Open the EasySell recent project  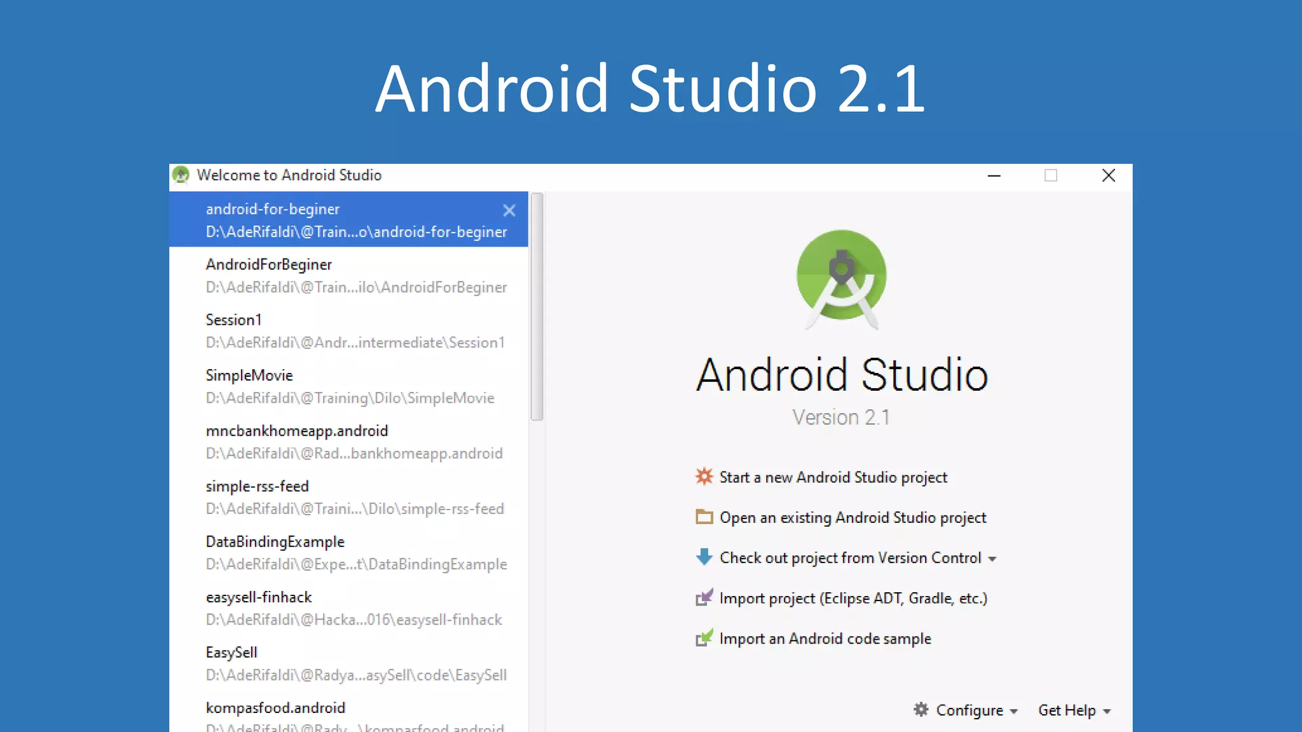348,663
